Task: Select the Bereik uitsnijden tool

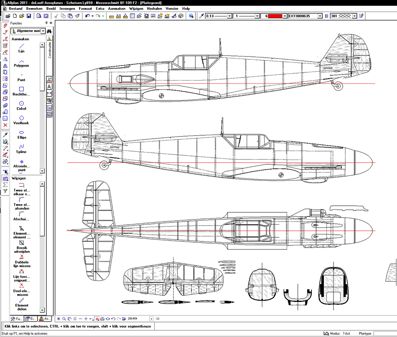Action: tap(22, 246)
